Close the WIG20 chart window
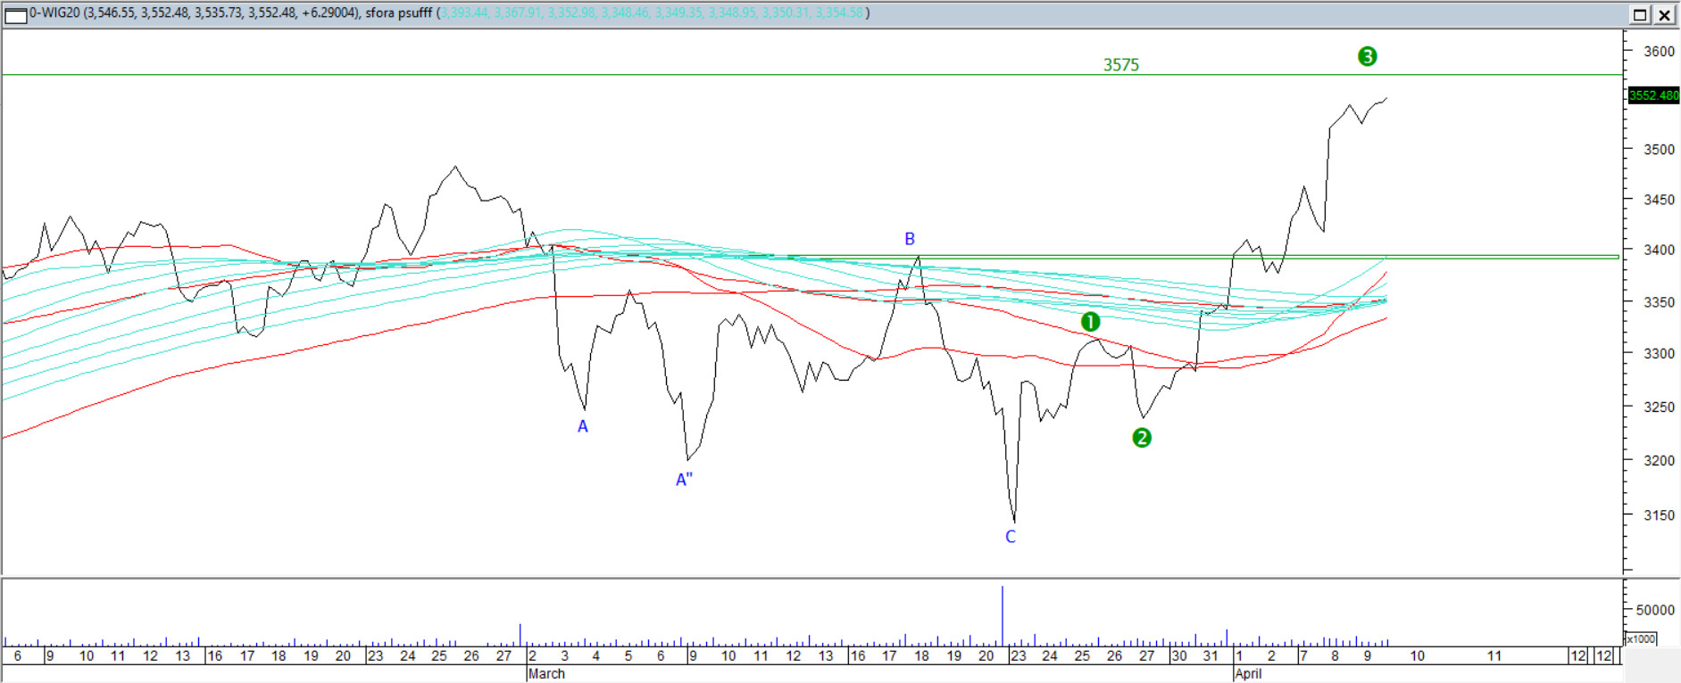The image size is (1681, 683). pyautogui.click(x=1665, y=14)
